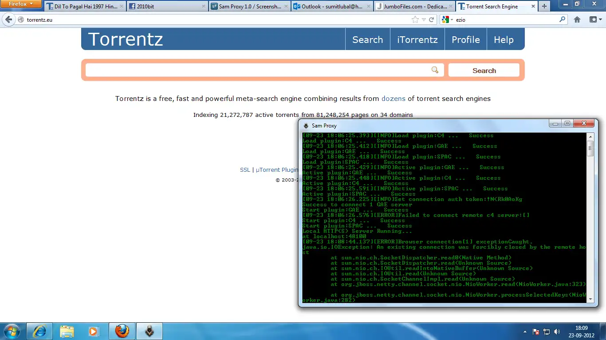Switch to the Sam Proxy 1.0 Screenshots tab
Screen dimensions: 606x340
click(x=250, y=7)
